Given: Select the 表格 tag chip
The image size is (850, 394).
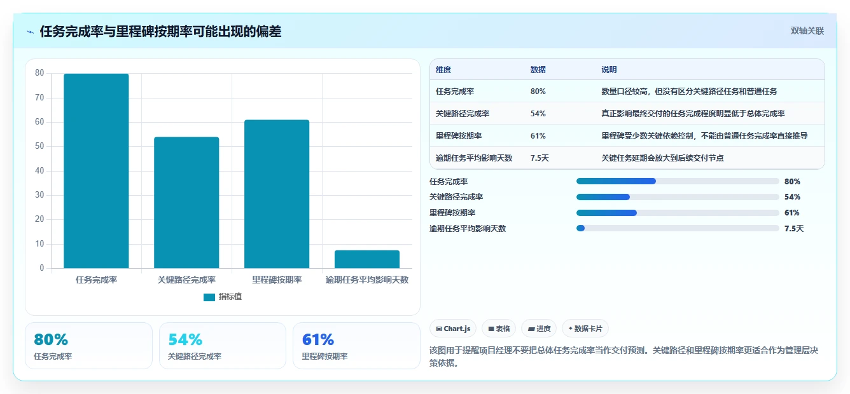Looking at the screenshot, I should click(499, 329).
